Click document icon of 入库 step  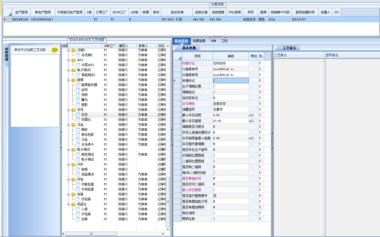(x=78, y=209)
